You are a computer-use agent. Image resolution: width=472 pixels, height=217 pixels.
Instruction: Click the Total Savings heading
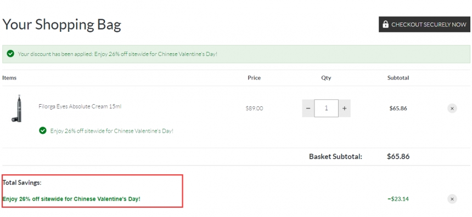click(x=21, y=182)
